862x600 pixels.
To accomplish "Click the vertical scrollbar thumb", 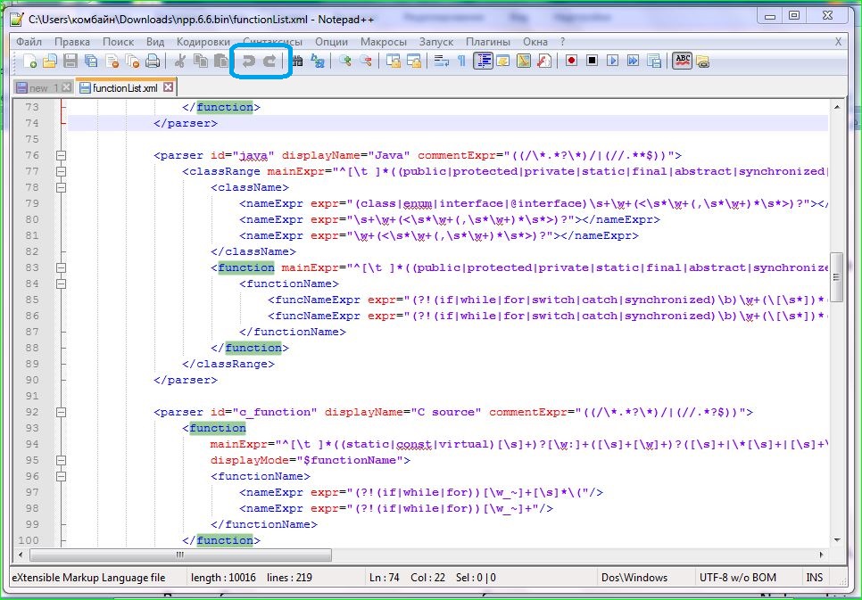I will pos(836,277).
